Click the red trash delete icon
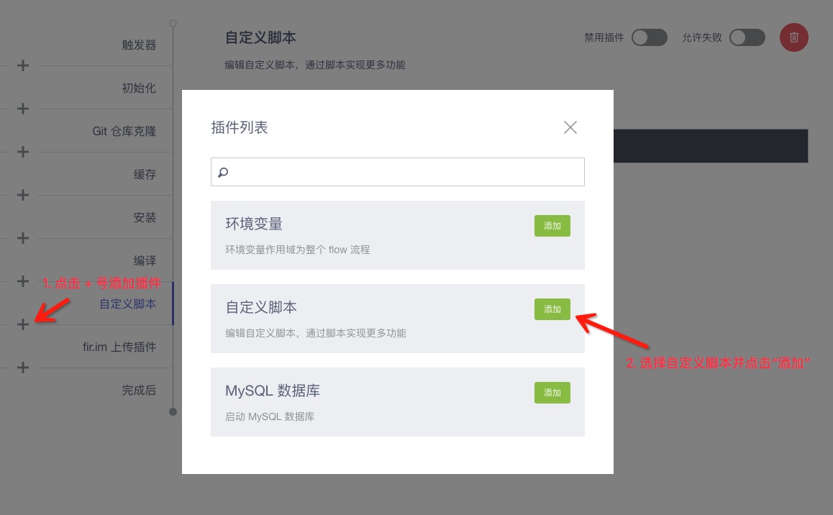This screenshot has height=515, width=833. [793, 37]
